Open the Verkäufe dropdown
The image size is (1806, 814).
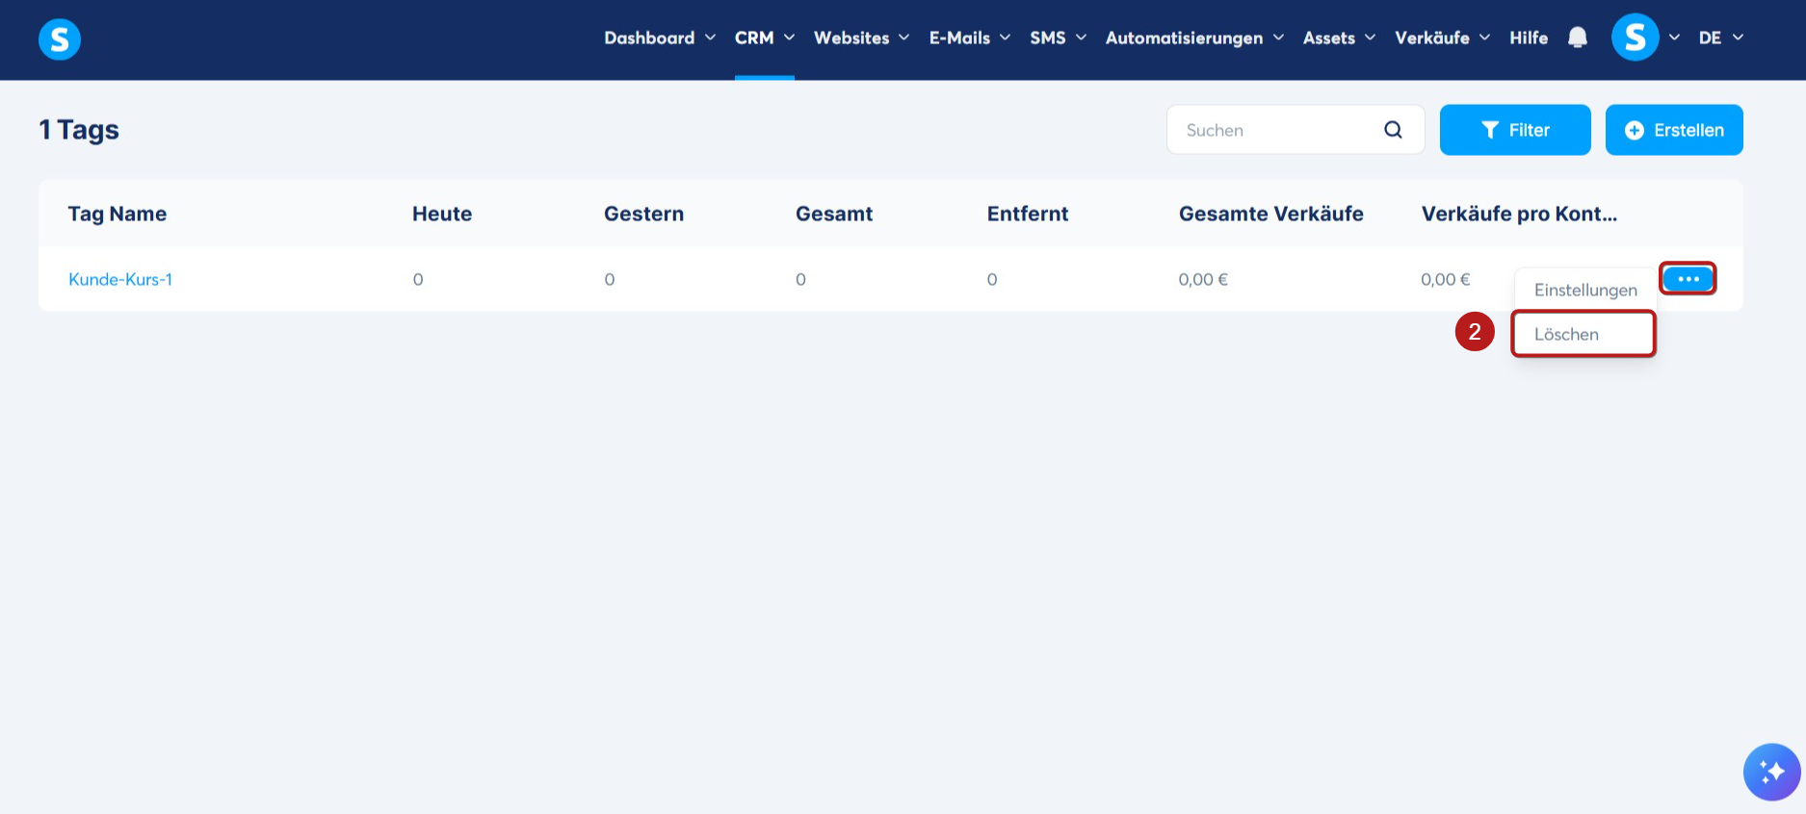tap(1442, 38)
